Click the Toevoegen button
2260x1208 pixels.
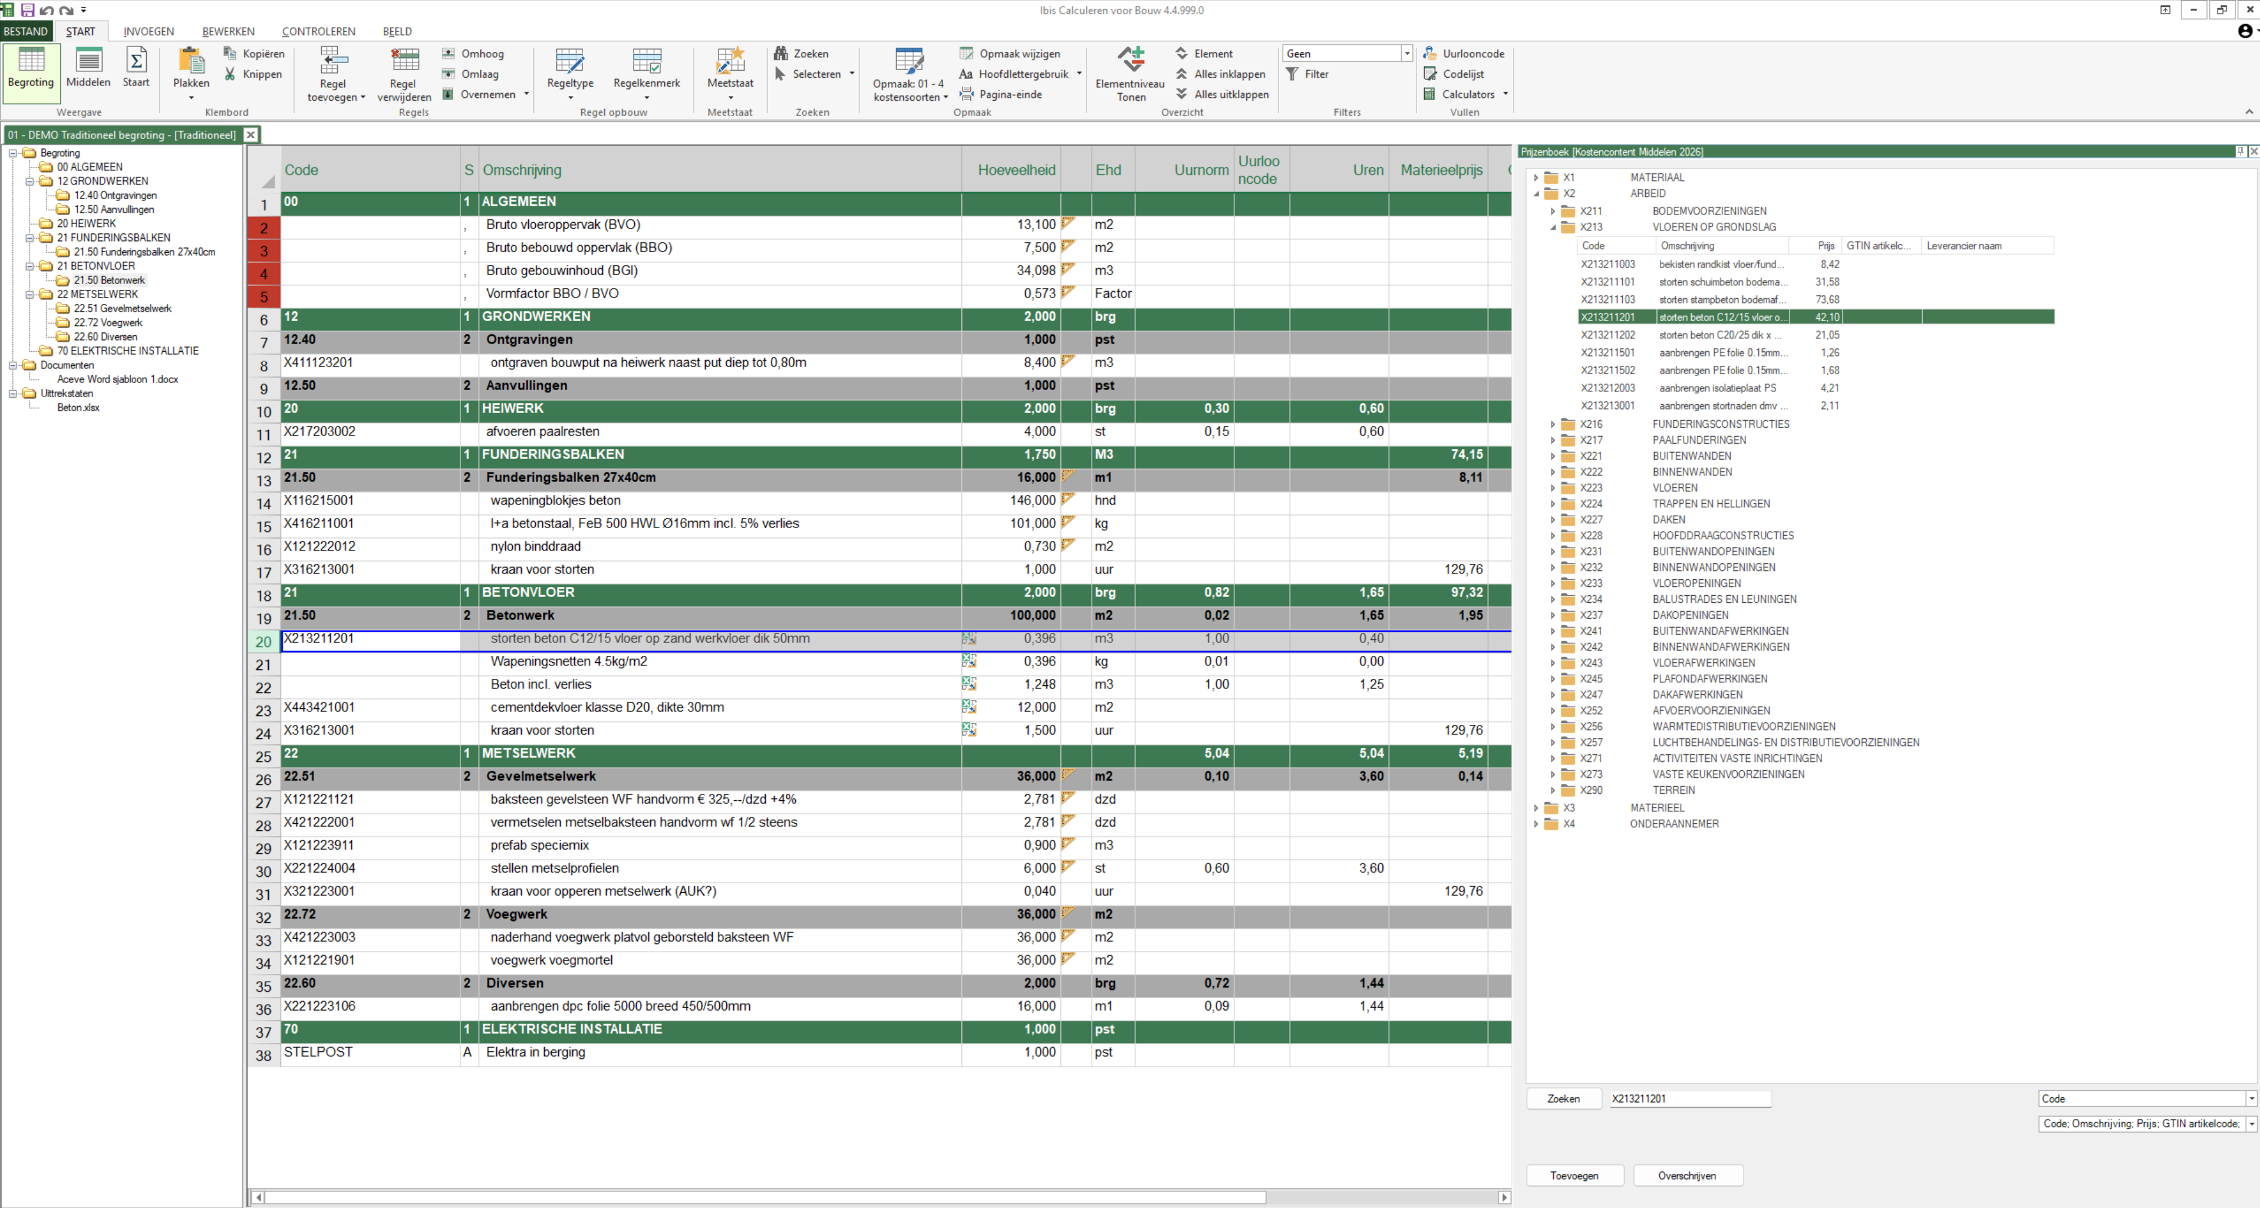[1575, 1176]
